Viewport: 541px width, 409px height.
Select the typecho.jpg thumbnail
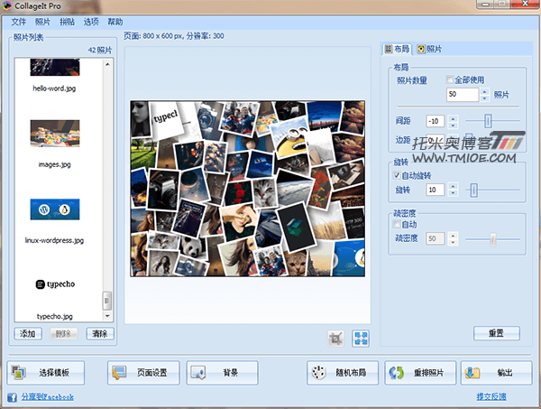[x=55, y=284]
